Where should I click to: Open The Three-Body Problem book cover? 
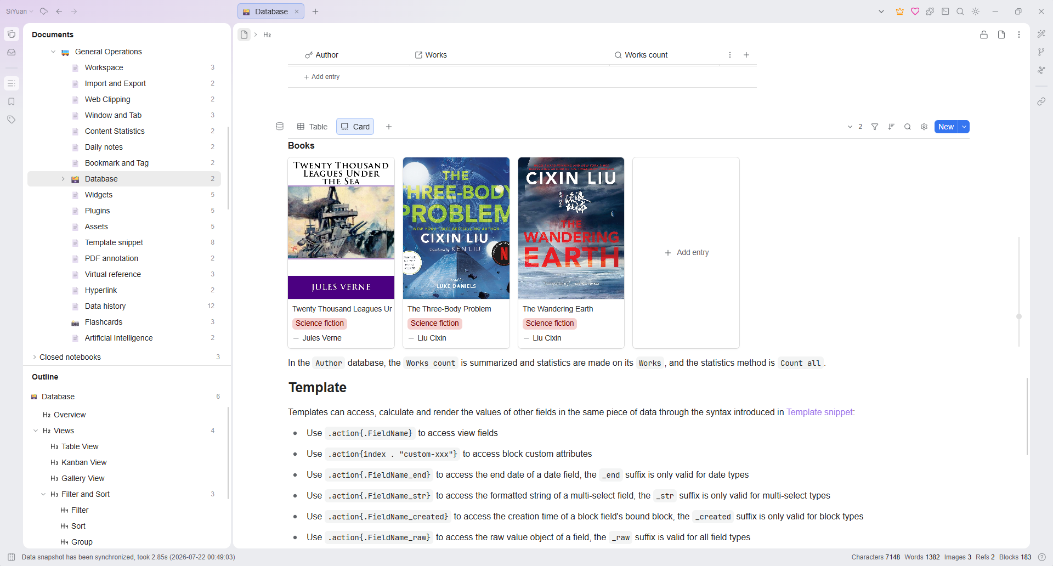pyautogui.click(x=456, y=228)
